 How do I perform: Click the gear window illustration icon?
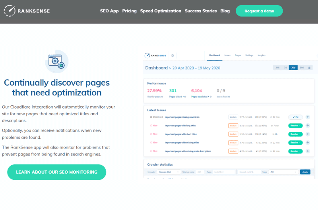(x=56, y=61)
